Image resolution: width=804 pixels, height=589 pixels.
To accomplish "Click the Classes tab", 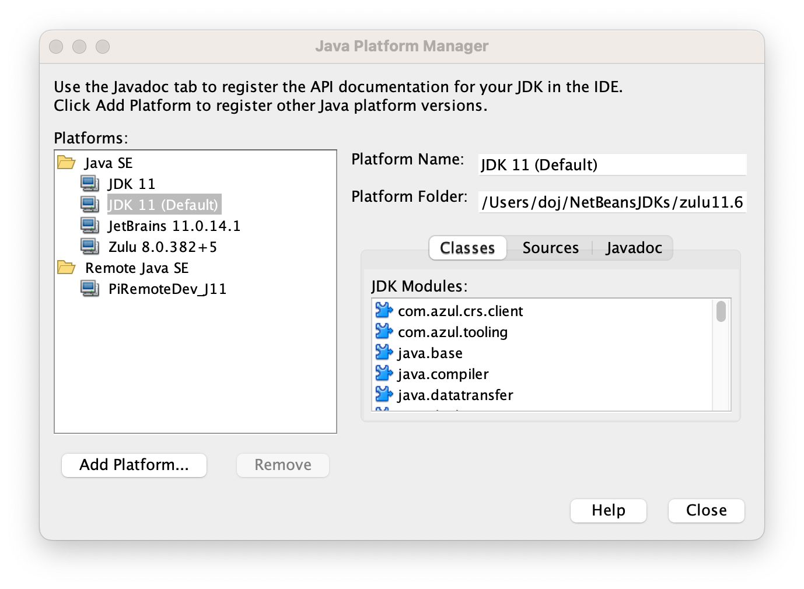I will point(467,247).
